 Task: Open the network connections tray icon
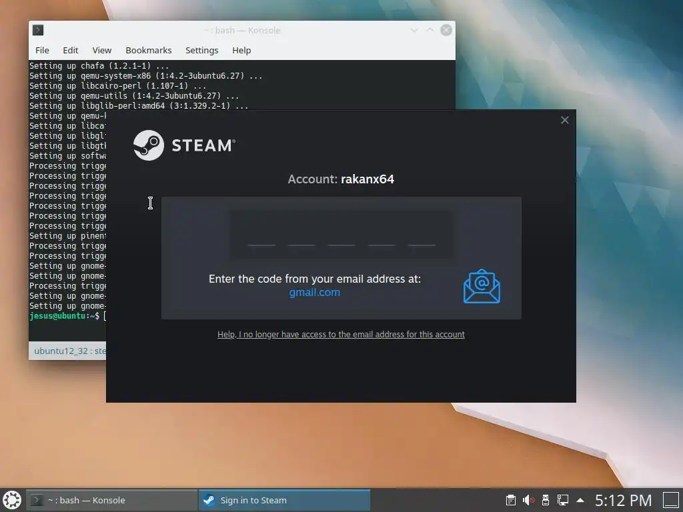563,500
